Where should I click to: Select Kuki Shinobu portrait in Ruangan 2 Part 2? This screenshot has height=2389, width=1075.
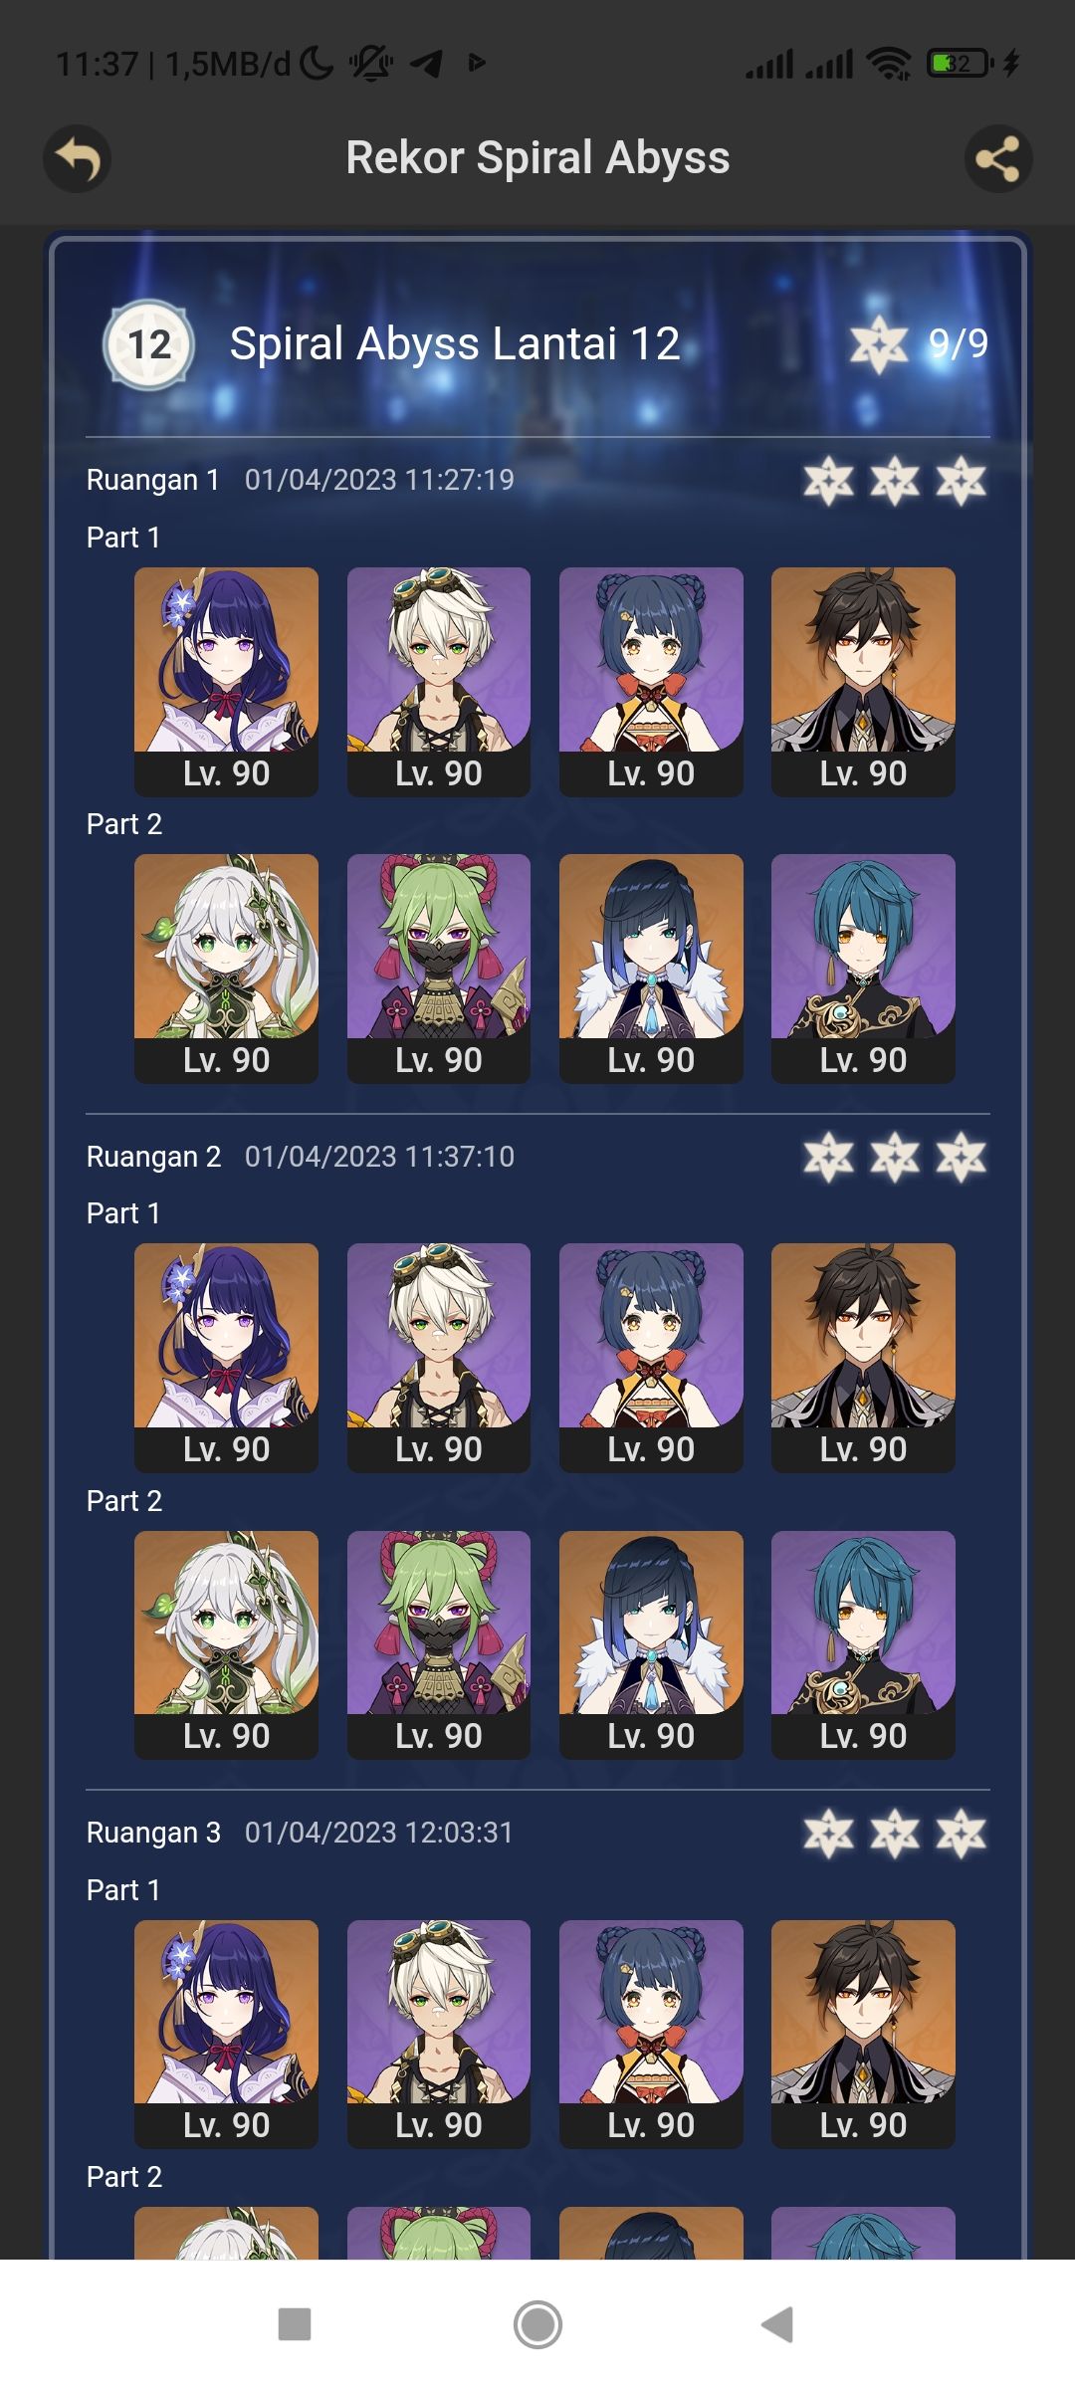(439, 1644)
